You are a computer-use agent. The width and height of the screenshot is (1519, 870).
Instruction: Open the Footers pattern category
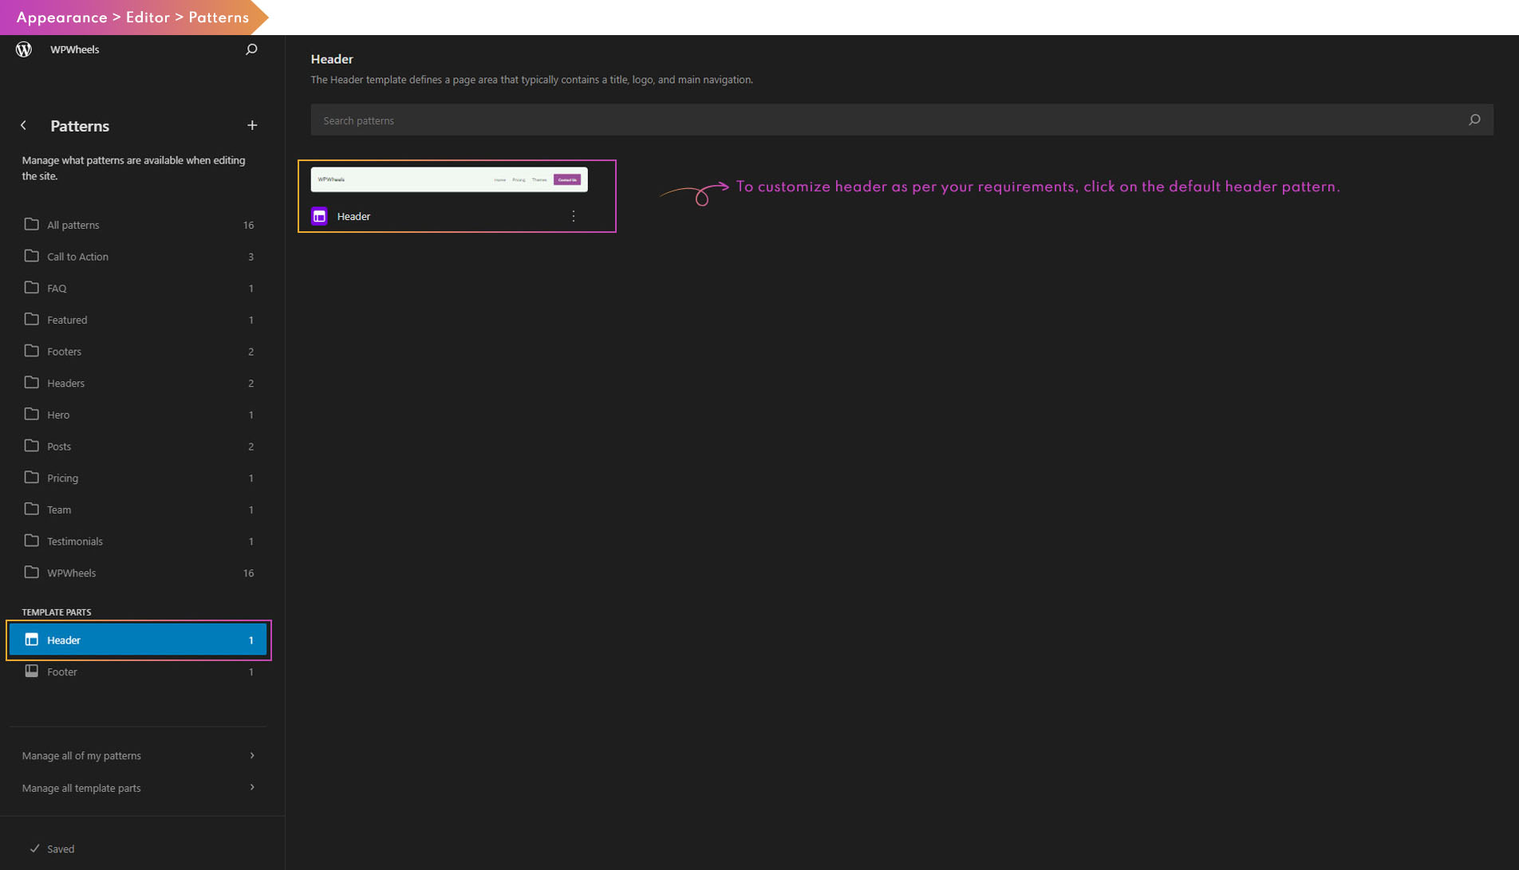click(x=64, y=352)
